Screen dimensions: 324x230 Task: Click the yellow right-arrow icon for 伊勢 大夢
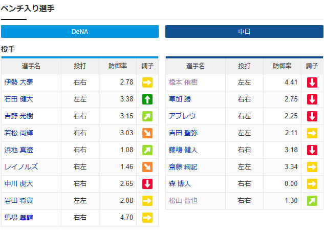[x=147, y=82]
